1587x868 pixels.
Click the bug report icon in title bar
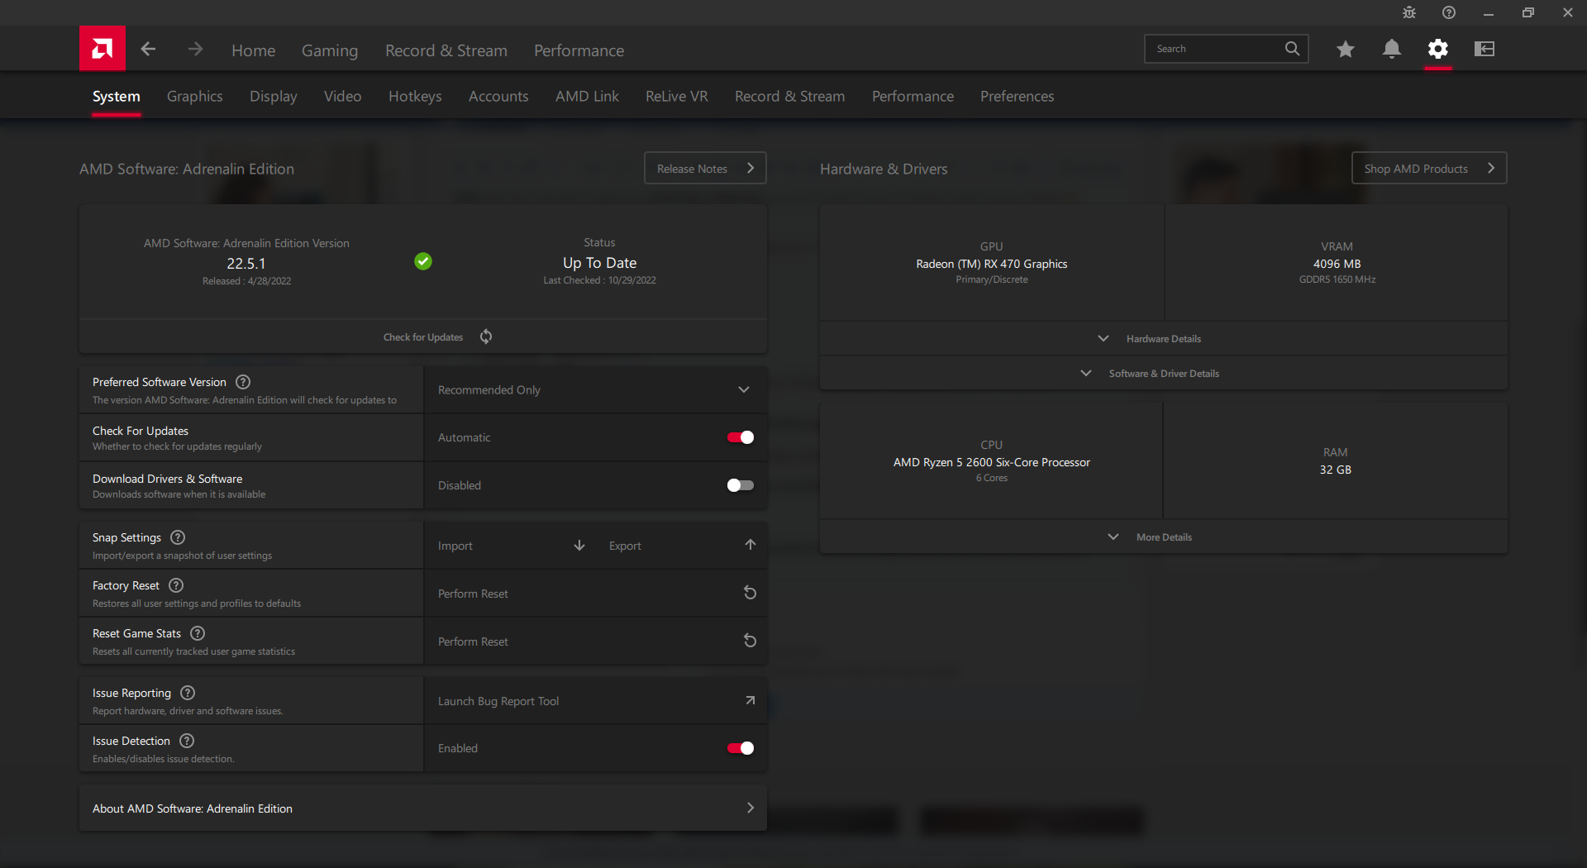tap(1409, 12)
